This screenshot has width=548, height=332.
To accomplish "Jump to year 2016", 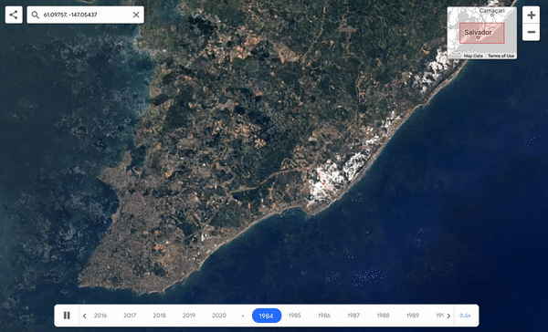I will pyautogui.click(x=100, y=316).
